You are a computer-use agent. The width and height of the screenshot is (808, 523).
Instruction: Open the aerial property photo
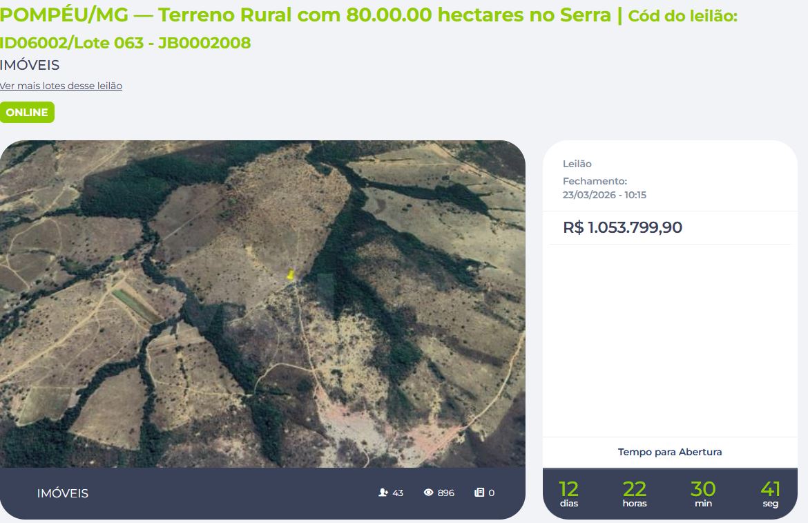point(262,304)
